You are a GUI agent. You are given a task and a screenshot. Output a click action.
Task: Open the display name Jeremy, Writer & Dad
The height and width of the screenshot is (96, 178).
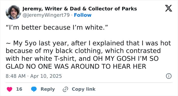pyautogui.click(x=52, y=9)
